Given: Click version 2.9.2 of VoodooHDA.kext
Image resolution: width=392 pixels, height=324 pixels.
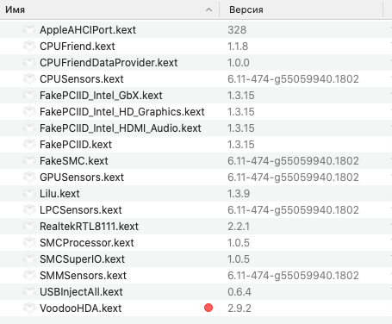Looking at the screenshot, I should 240,308.
